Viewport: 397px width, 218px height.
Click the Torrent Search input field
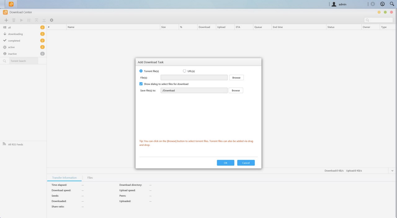(24, 61)
